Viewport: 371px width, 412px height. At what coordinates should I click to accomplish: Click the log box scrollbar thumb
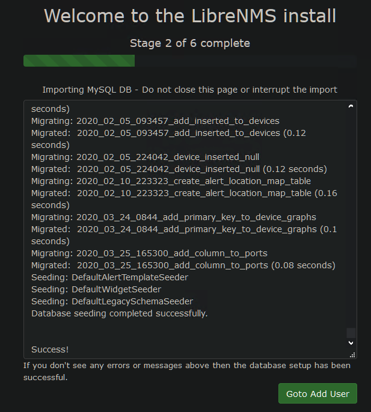tap(351, 333)
